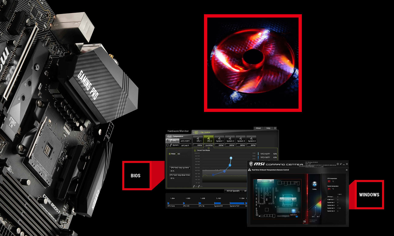Select the System 2 fan tab
This screenshot has height=236, width=394.
point(230,139)
